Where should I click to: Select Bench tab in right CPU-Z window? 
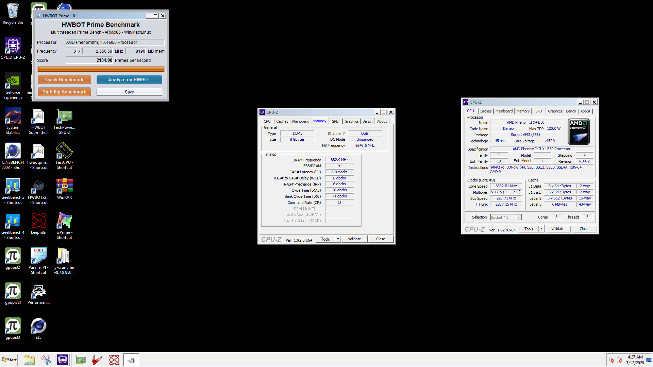point(571,111)
